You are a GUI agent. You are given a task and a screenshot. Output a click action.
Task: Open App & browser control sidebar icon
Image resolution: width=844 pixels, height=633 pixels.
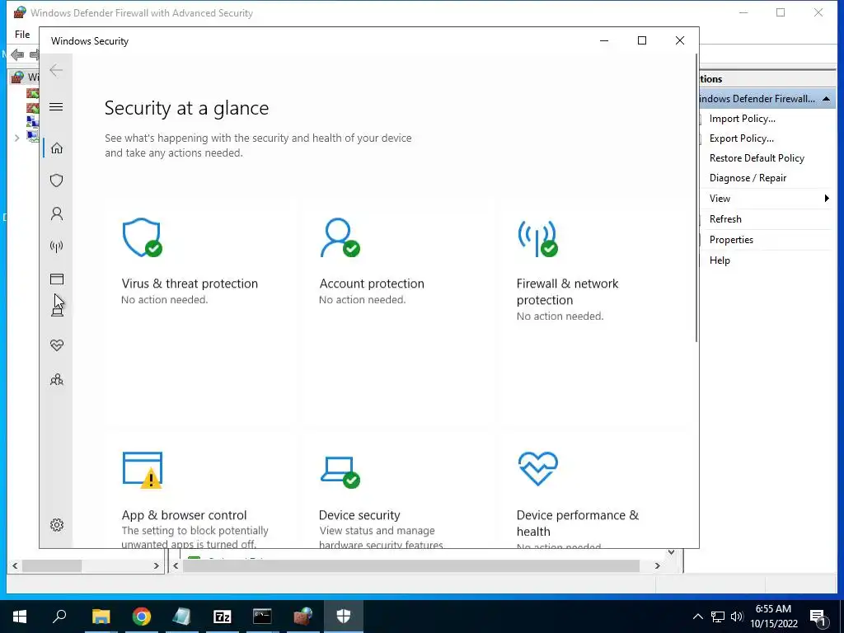click(57, 279)
